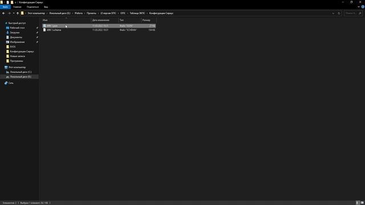Open the Quick Access Toolbar customize arrow
365x205 pixels.
(x=15, y=2)
